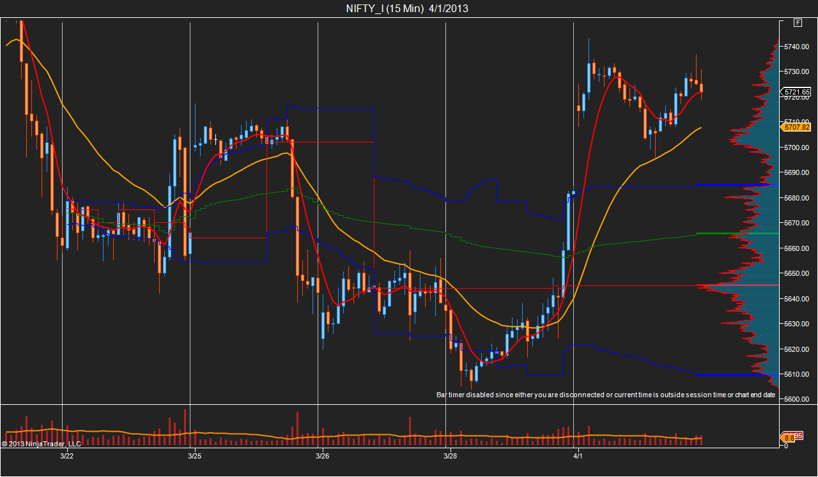Select the 5660.00 price axis label
The height and width of the screenshot is (477, 818).
point(798,248)
